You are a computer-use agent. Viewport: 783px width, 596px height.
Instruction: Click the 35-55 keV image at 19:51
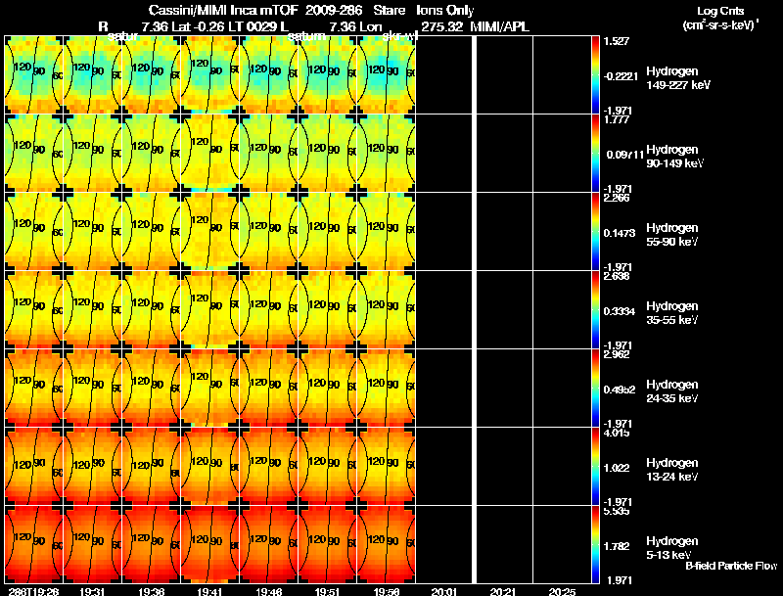[328, 309]
